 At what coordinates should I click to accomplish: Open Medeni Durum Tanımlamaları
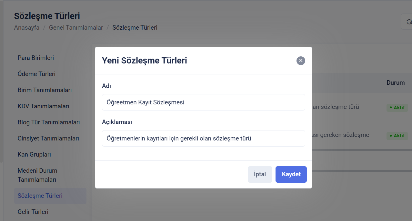click(x=37, y=175)
